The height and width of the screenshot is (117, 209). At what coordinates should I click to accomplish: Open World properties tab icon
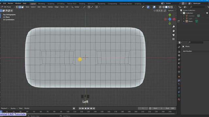point(179,67)
